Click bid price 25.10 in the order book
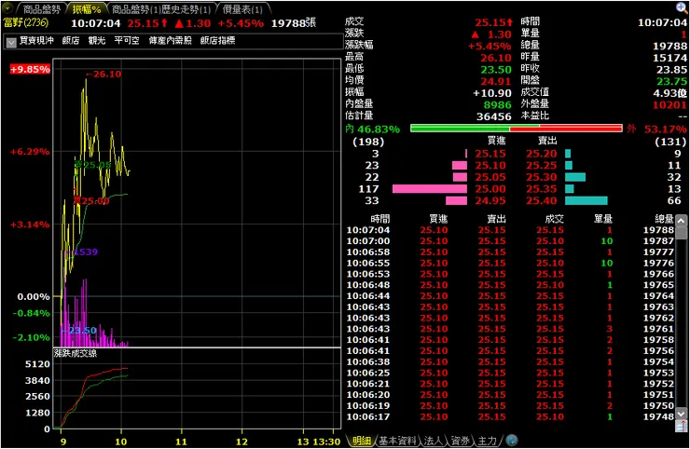Screen dimensions: 690x449 (x=490, y=166)
